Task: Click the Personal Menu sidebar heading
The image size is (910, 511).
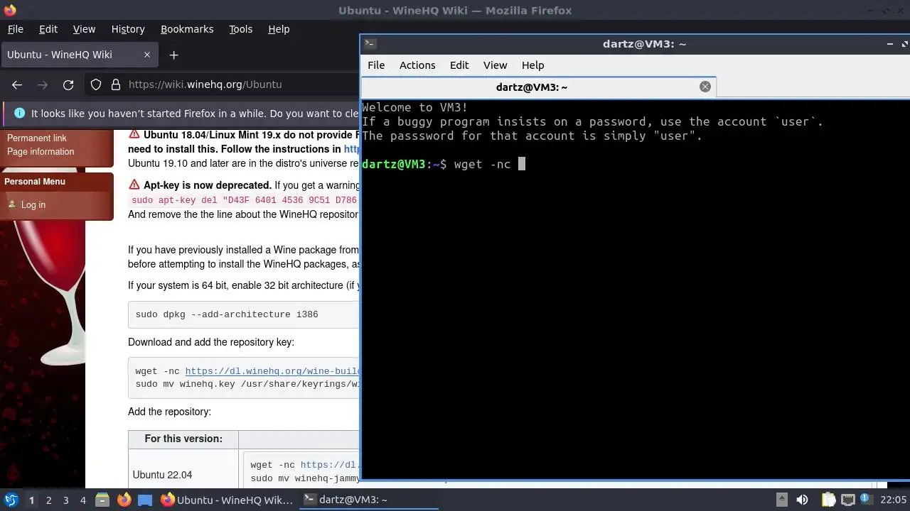Action: [35, 182]
